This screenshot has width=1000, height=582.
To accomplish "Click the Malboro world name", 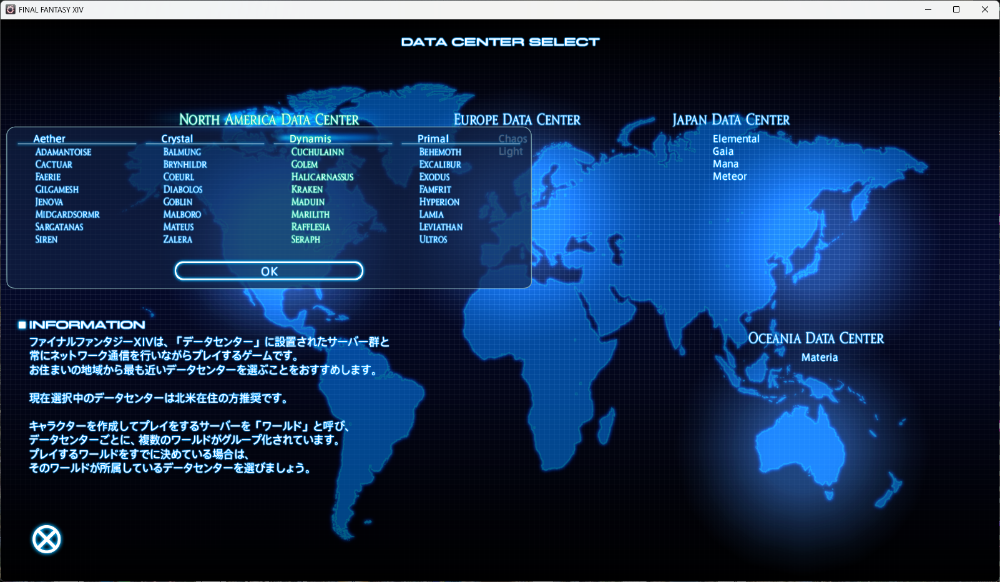I will click(x=182, y=214).
